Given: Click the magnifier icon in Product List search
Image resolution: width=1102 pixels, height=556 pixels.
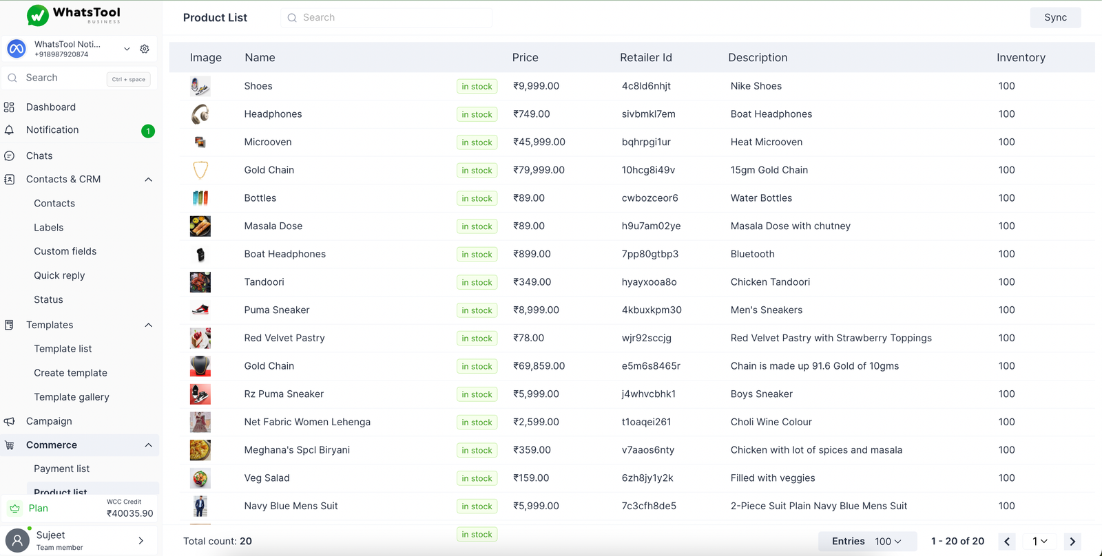Looking at the screenshot, I should point(292,18).
